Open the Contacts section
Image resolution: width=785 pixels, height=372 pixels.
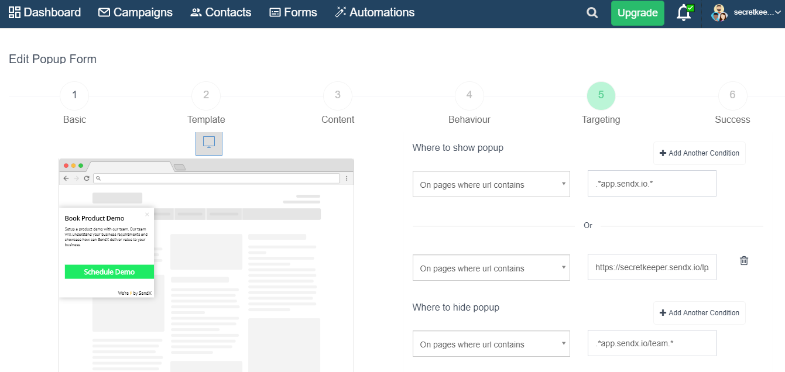pyautogui.click(x=221, y=12)
